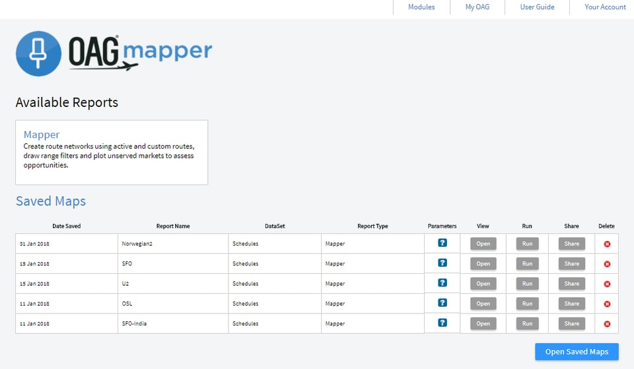The image size is (634, 369).
Task: Select the U2 report name cell
Action: point(173,284)
